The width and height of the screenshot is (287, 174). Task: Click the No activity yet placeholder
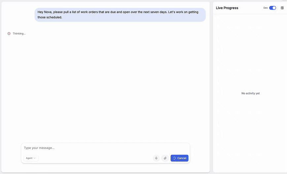click(x=250, y=93)
